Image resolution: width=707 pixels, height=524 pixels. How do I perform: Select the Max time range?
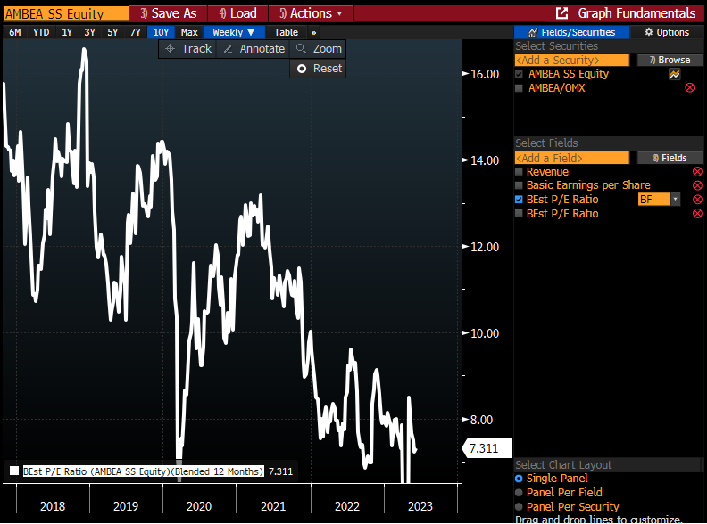(x=189, y=32)
